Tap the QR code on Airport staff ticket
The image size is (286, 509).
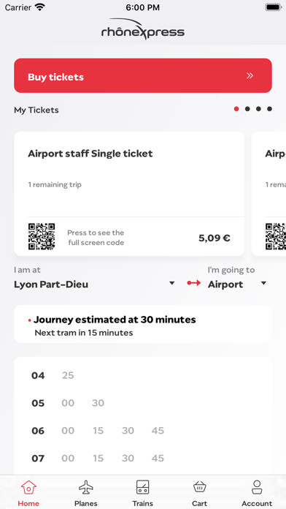(x=42, y=237)
